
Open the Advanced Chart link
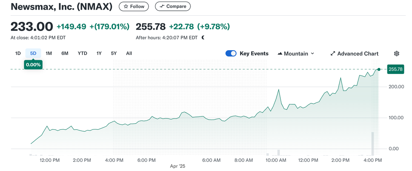click(x=354, y=54)
